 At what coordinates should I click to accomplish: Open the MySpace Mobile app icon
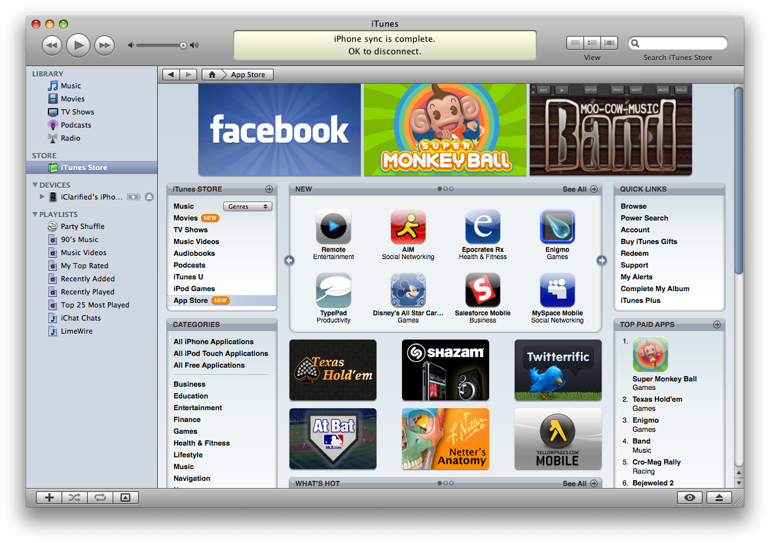pyautogui.click(x=557, y=290)
